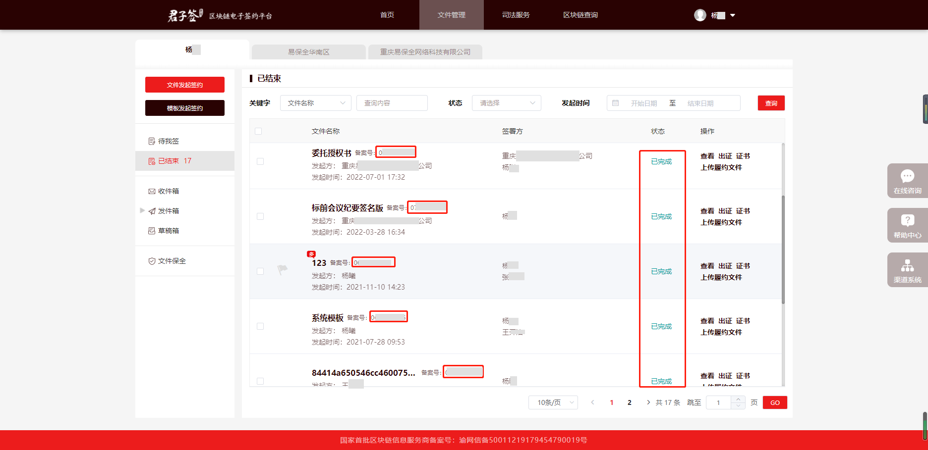Screen dimensions: 928x450
Task: Click the 杨 personal account tab
Action: click(192, 50)
